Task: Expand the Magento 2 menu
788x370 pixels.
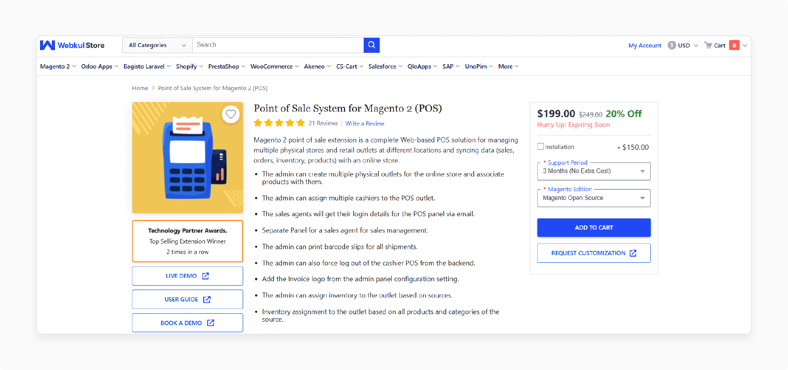Action: [58, 66]
